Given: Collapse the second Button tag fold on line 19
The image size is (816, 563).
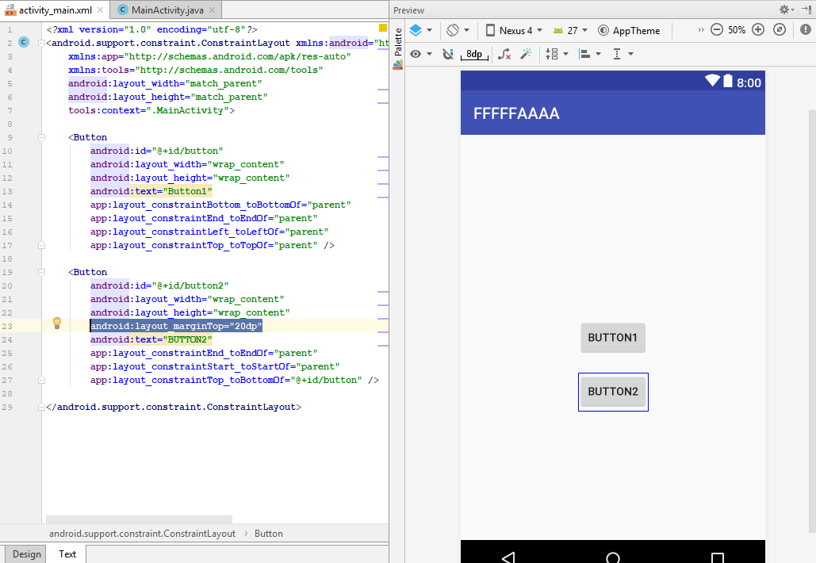Looking at the screenshot, I should click(x=41, y=272).
